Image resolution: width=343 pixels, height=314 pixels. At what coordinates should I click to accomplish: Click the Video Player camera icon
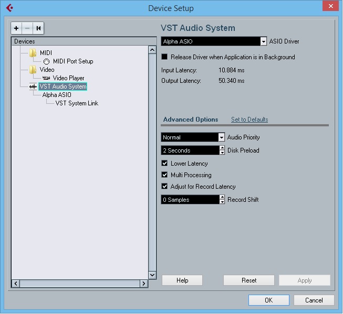[x=46, y=78]
